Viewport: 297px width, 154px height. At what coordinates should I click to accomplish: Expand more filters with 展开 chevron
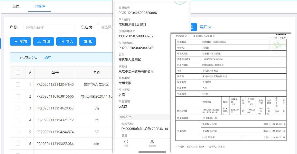pyautogui.click(x=206, y=27)
